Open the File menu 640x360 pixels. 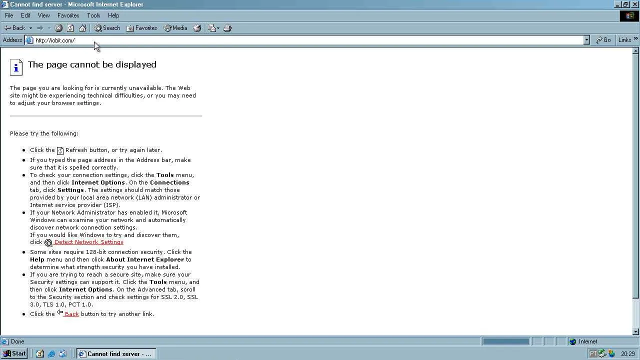click(9, 15)
